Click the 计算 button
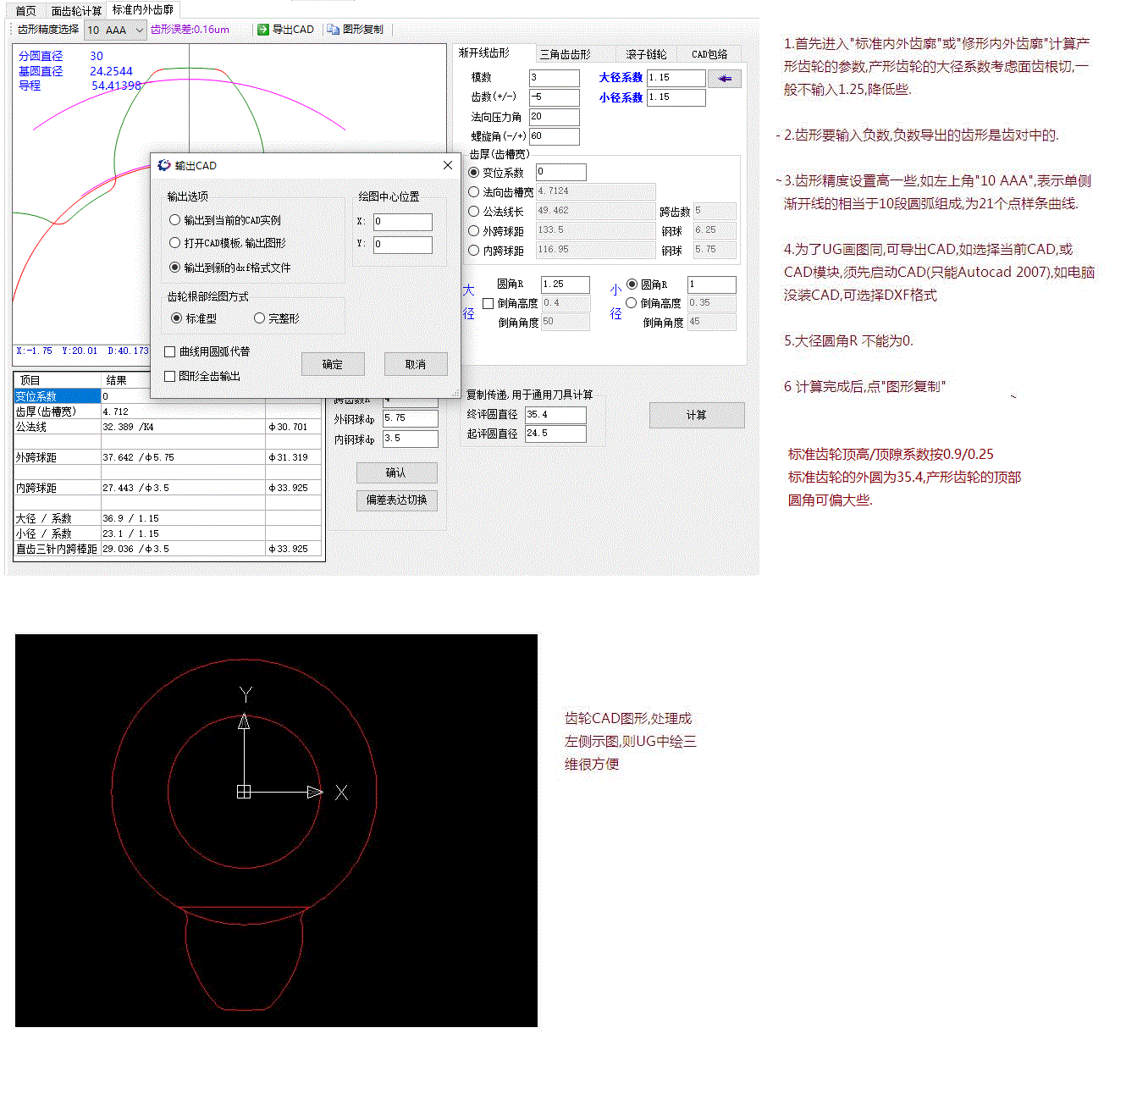This screenshot has height=1094, width=1126. (x=697, y=415)
